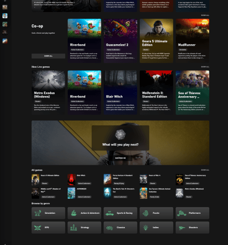
Task: Open the Blair Witch card under Xbox Live games
Action: click(x=120, y=93)
